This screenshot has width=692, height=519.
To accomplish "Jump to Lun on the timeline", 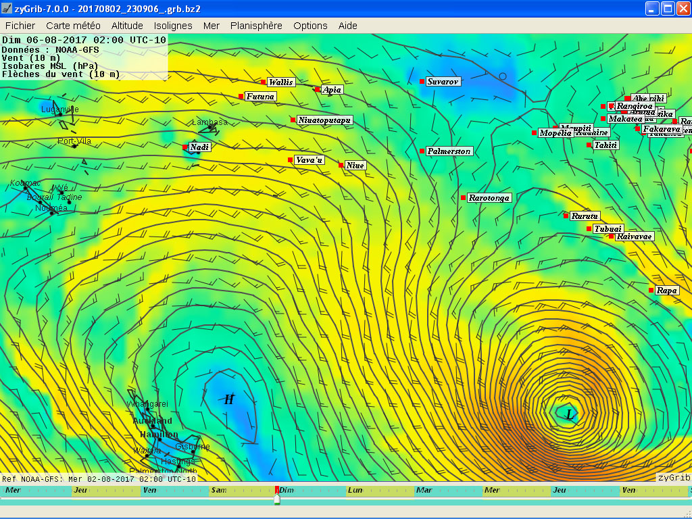I will tap(355, 490).
